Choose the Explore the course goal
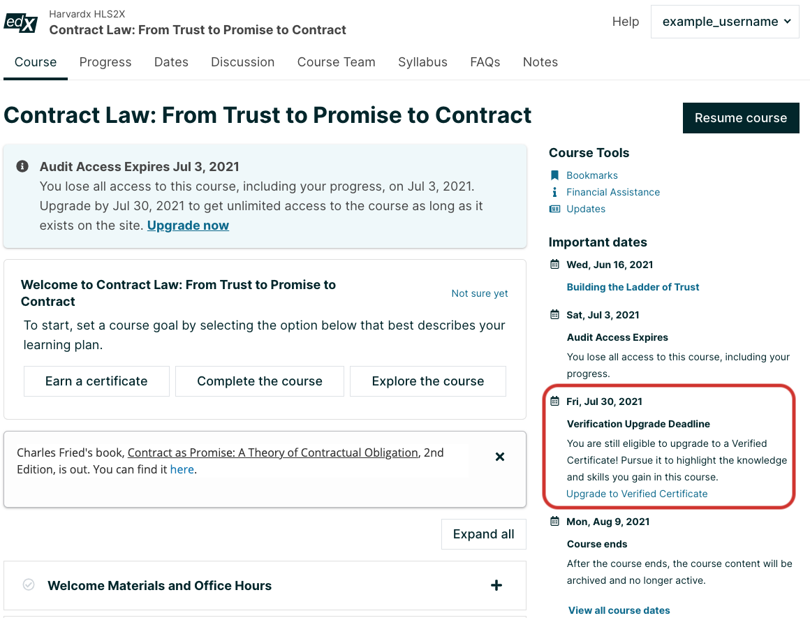810x618 pixels. [428, 381]
